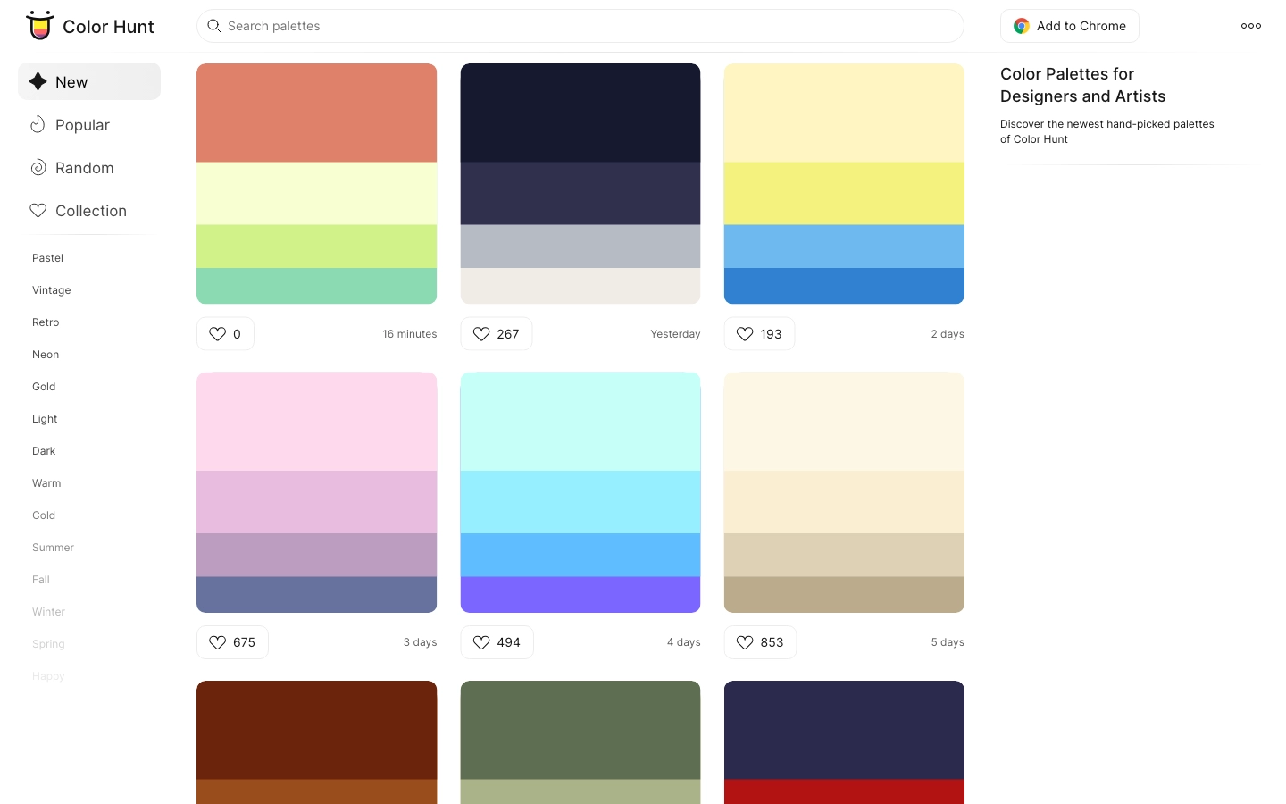1286x804 pixels.
Task: Click the '4 days' timestamp
Action: pos(683,642)
